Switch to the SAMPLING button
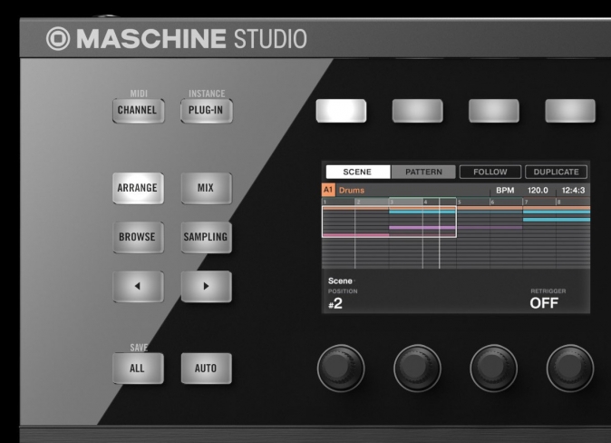This screenshot has height=443, width=611. click(x=206, y=237)
